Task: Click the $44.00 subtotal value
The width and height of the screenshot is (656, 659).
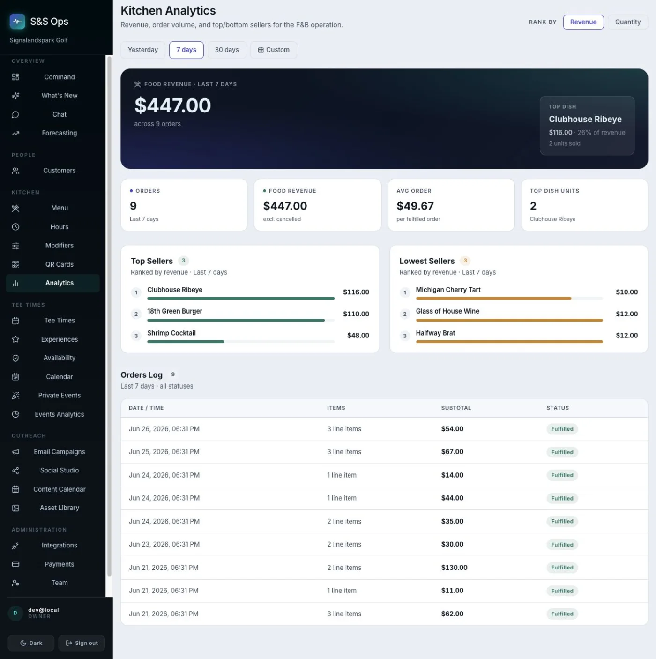Action: [x=452, y=498]
